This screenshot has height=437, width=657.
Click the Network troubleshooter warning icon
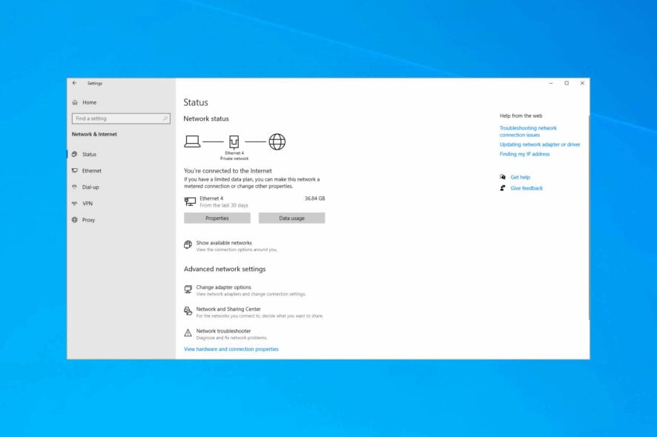click(x=188, y=333)
